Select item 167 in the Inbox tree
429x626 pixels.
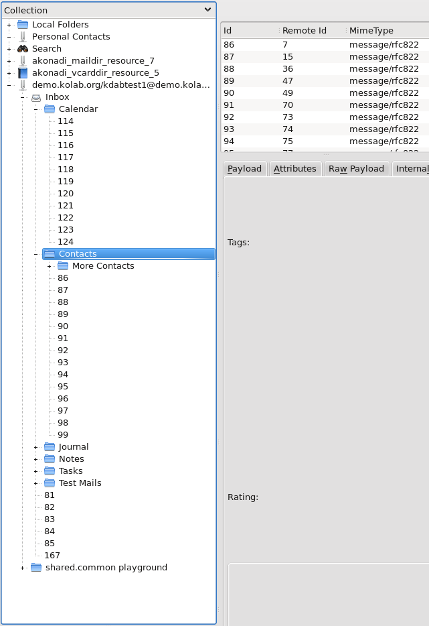[x=52, y=556]
